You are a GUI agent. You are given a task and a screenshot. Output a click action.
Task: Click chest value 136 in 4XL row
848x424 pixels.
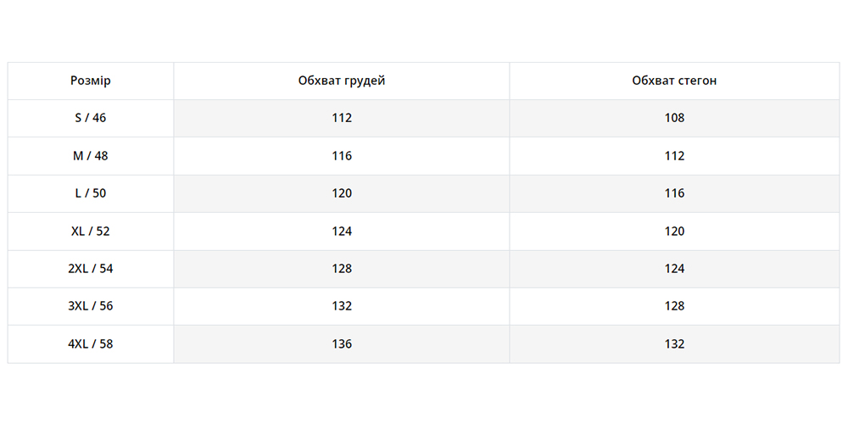coord(341,344)
